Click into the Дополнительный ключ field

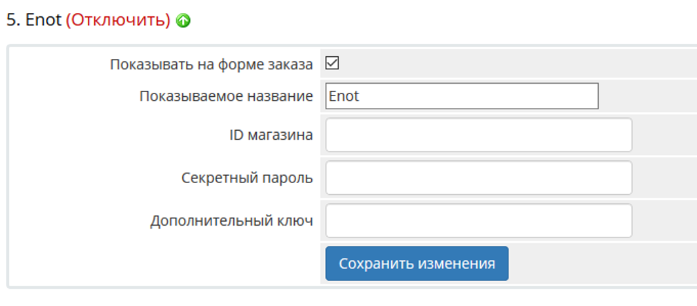point(478,221)
